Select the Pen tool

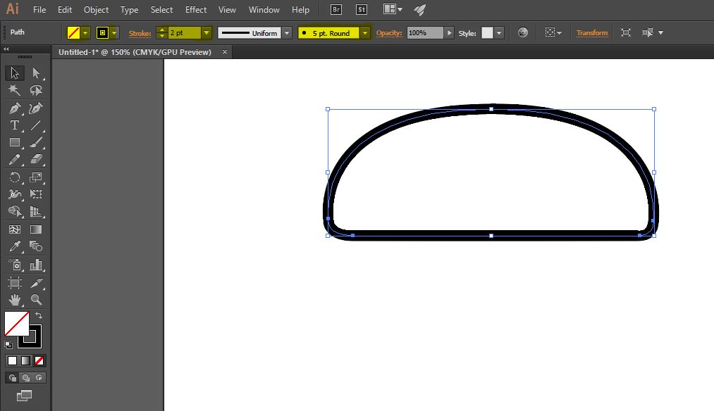tap(14, 108)
